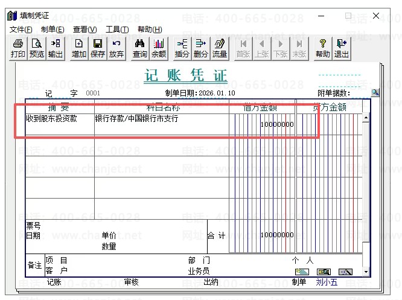
Task: Open the 查看(V) menu
Action: click(85, 30)
